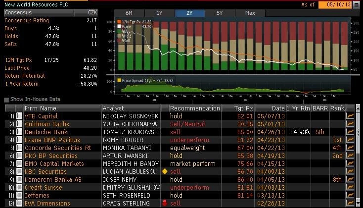Click red down arrow in EVA Dimensions row
The height and width of the screenshot is (208, 363).
click(165, 203)
